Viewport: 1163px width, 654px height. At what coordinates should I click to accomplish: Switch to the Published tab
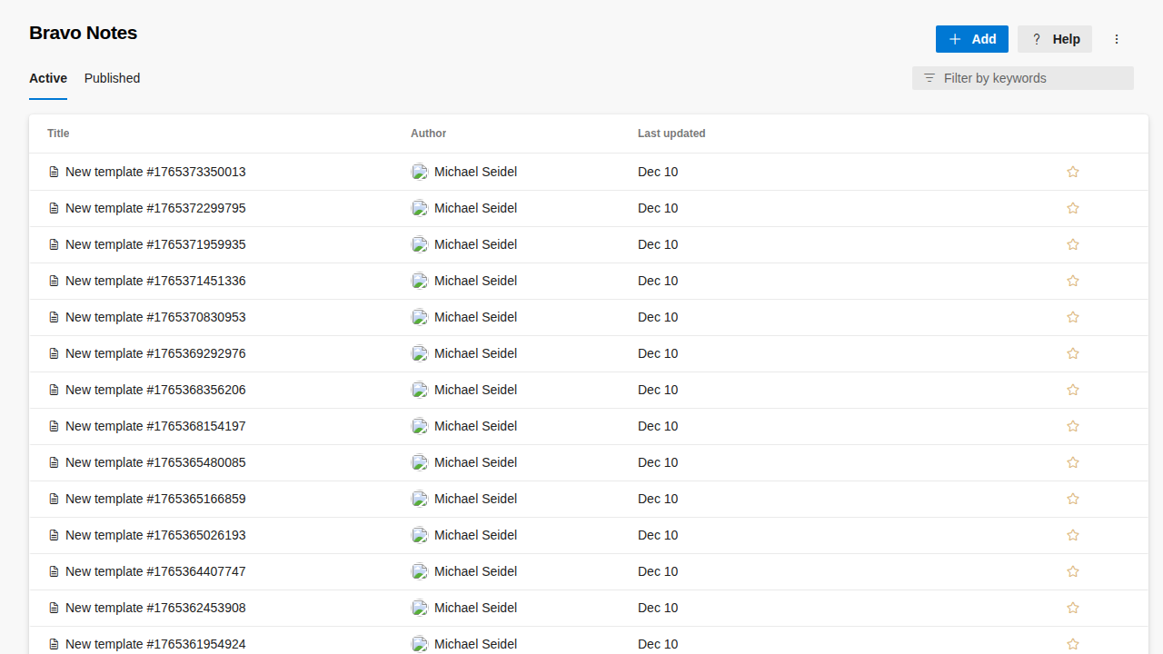point(112,78)
